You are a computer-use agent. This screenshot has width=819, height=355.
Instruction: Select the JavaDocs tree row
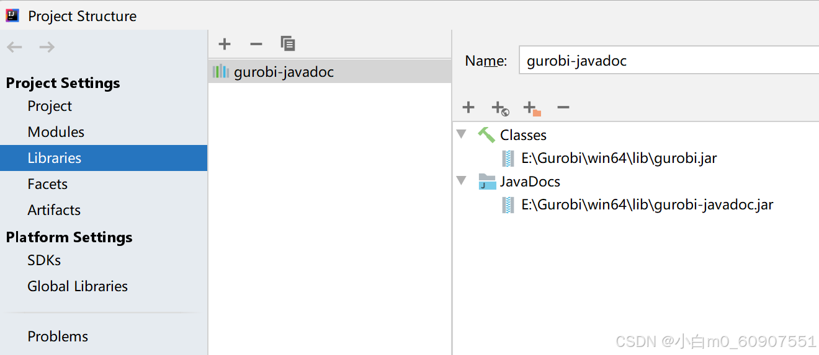tap(530, 182)
